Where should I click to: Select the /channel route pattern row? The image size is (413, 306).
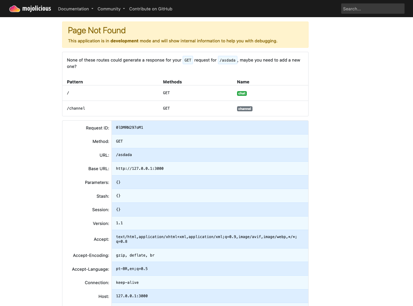pyautogui.click(x=75, y=108)
